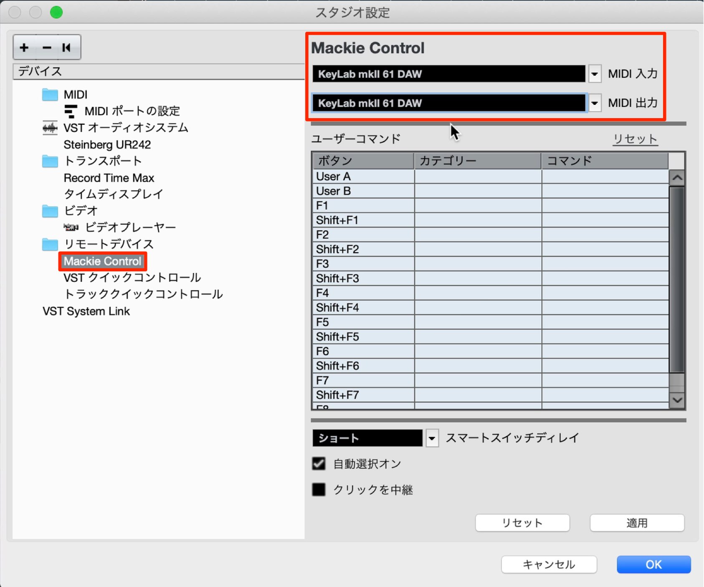The width and height of the screenshot is (704, 587).
Task: Select Mackie Control in device tree
Action: tap(103, 261)
